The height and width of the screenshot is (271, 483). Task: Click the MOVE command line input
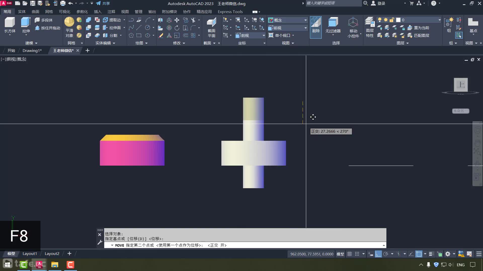point(245,245)
